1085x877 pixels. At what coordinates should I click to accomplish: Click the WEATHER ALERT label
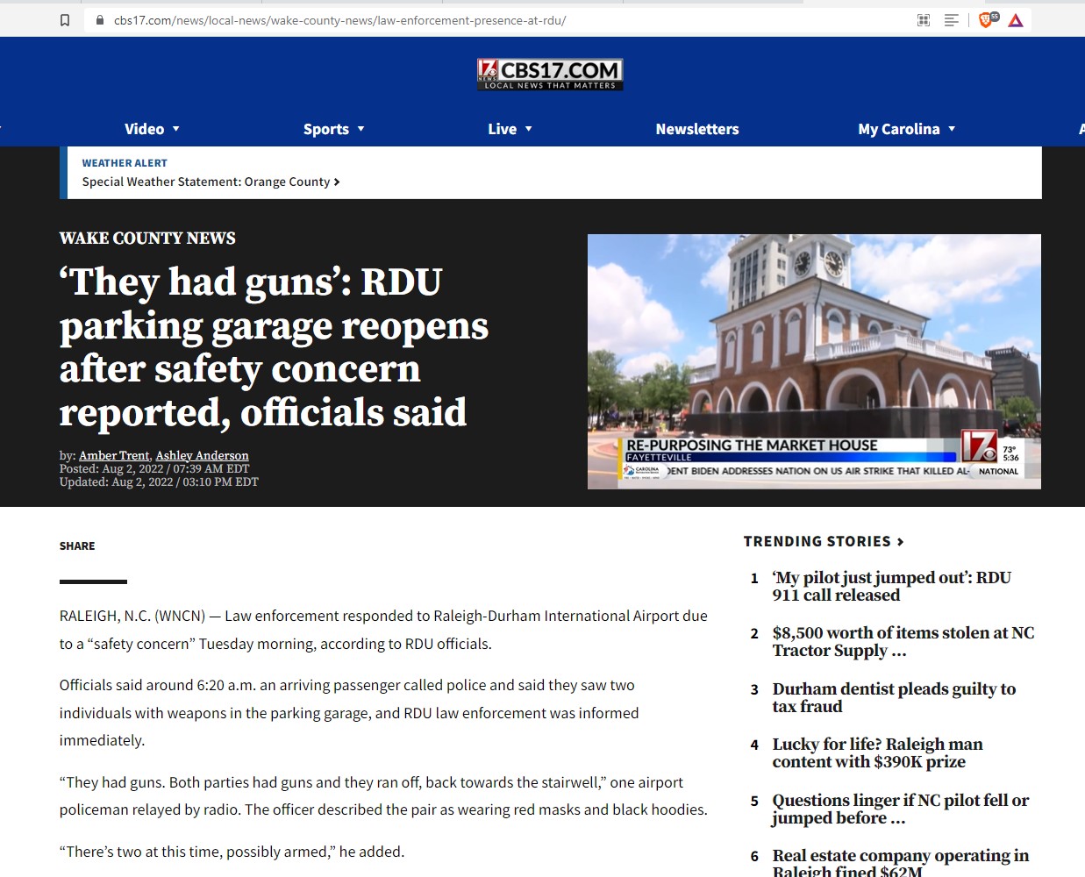point(125,163)
